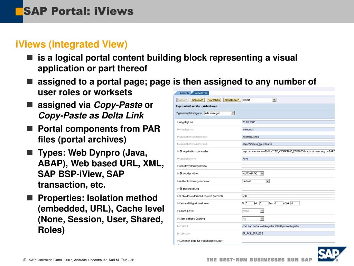Select the Arbeitszeit tab
This screenshot has height=266, width=354.
click(x=201, y=93)
